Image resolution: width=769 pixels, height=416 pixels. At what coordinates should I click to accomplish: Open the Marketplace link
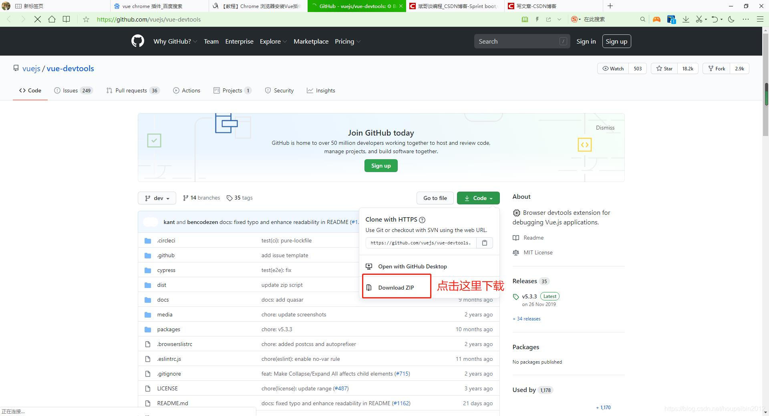(311, 41)
